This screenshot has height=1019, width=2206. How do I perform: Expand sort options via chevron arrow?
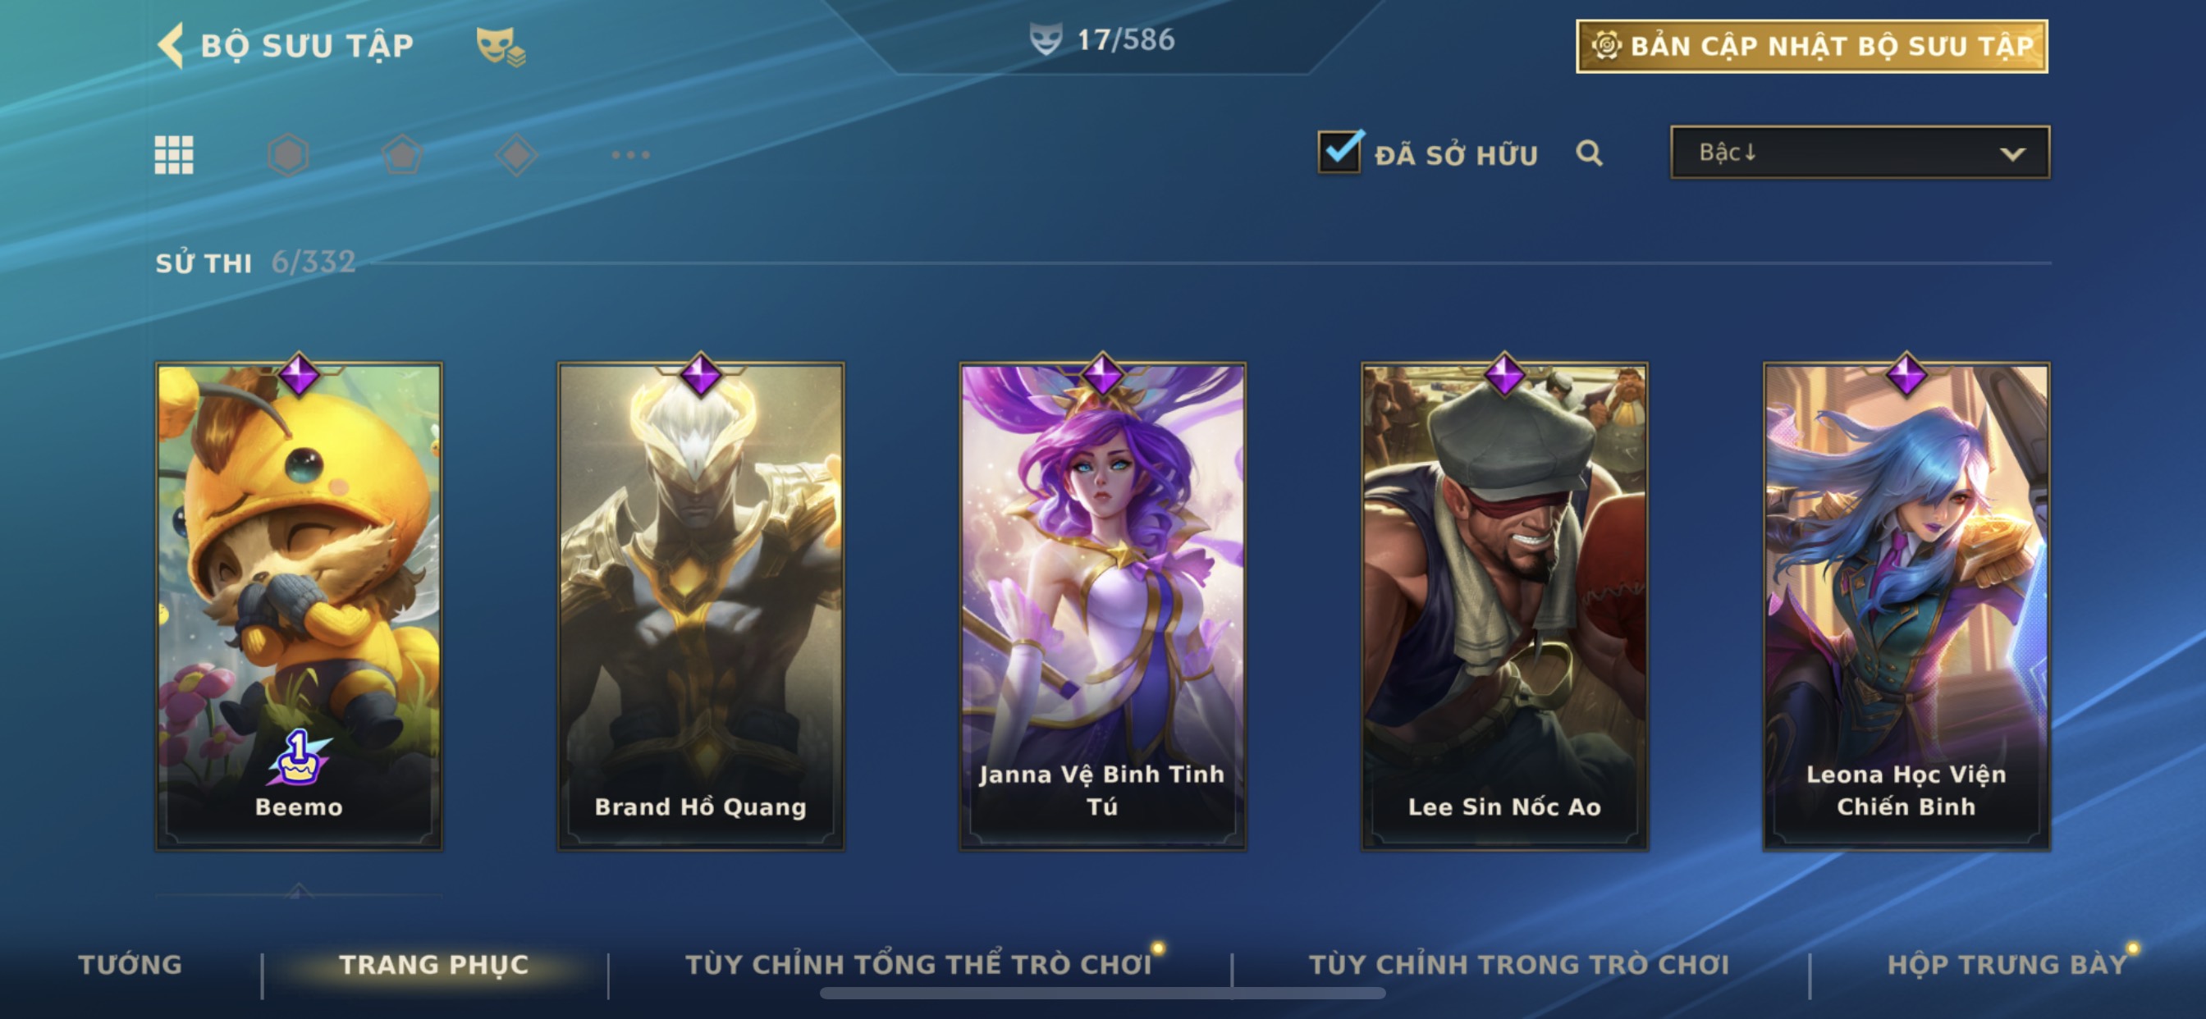pyautogui.click(x=2011, y=154)
